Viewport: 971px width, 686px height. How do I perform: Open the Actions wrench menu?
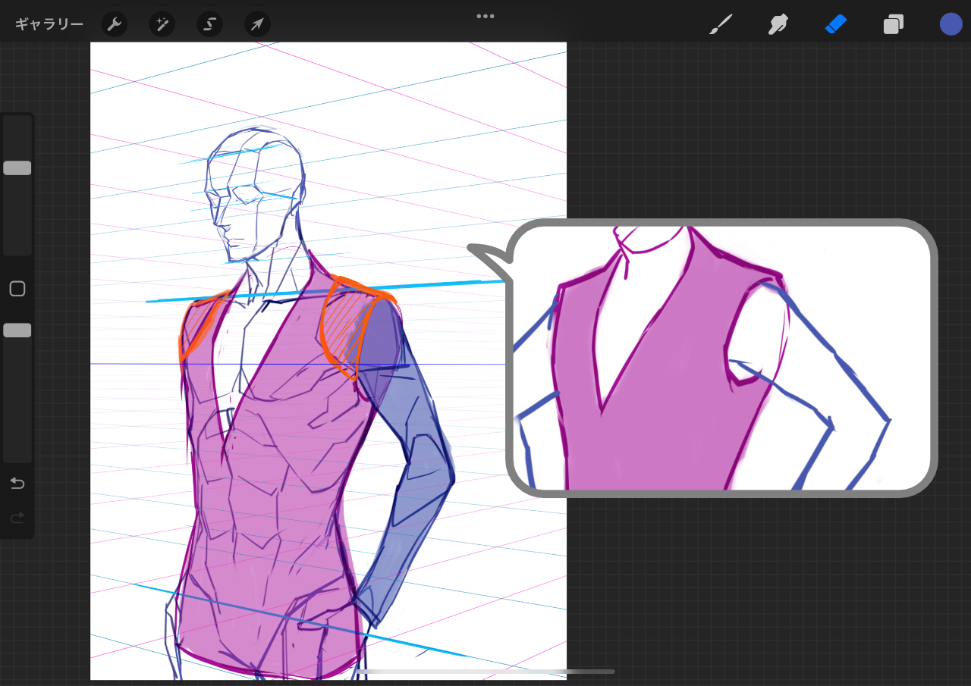pyautogui.click(x=115, y=24)
